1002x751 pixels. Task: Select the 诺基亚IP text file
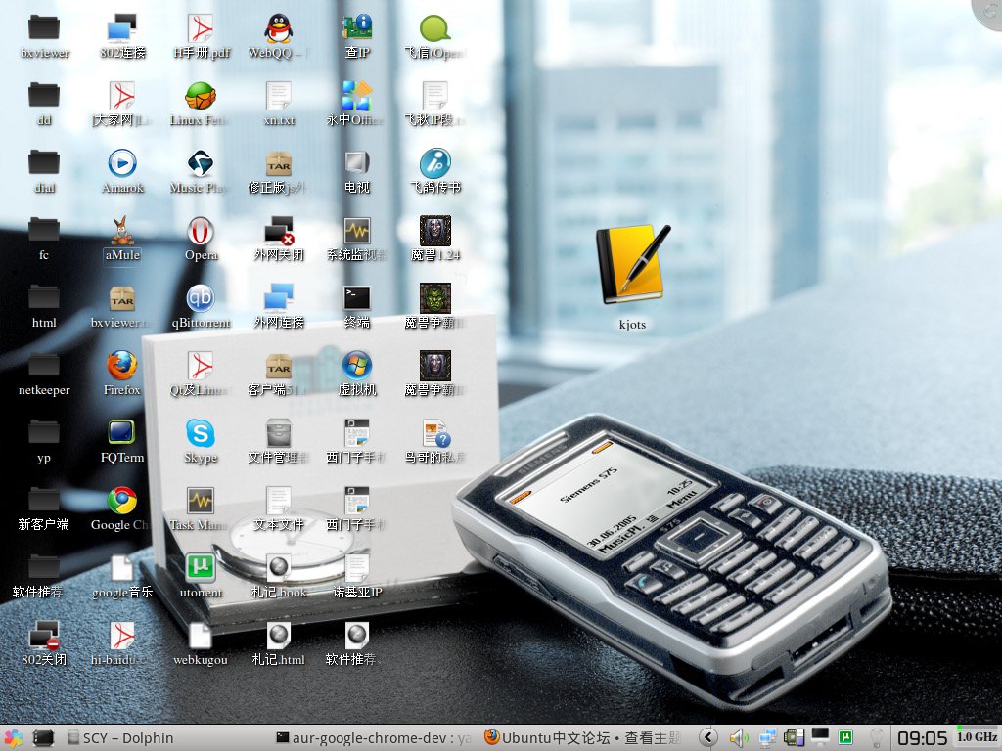[x=356, y=568]
